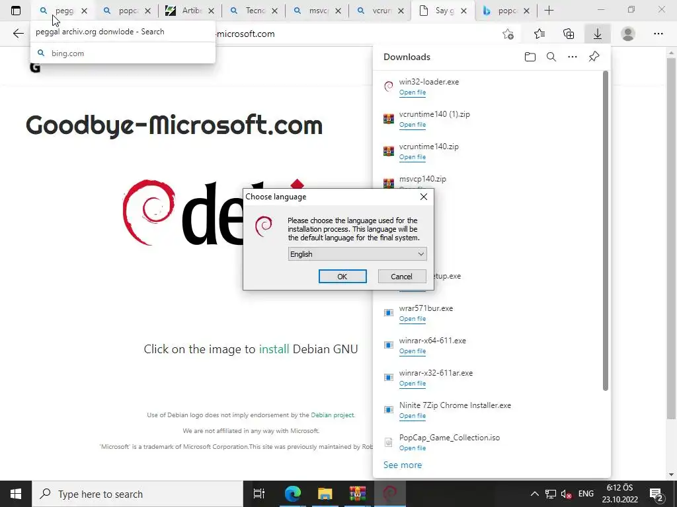
Task: Add this page to favorites star
Action: [x=508, y=34]
